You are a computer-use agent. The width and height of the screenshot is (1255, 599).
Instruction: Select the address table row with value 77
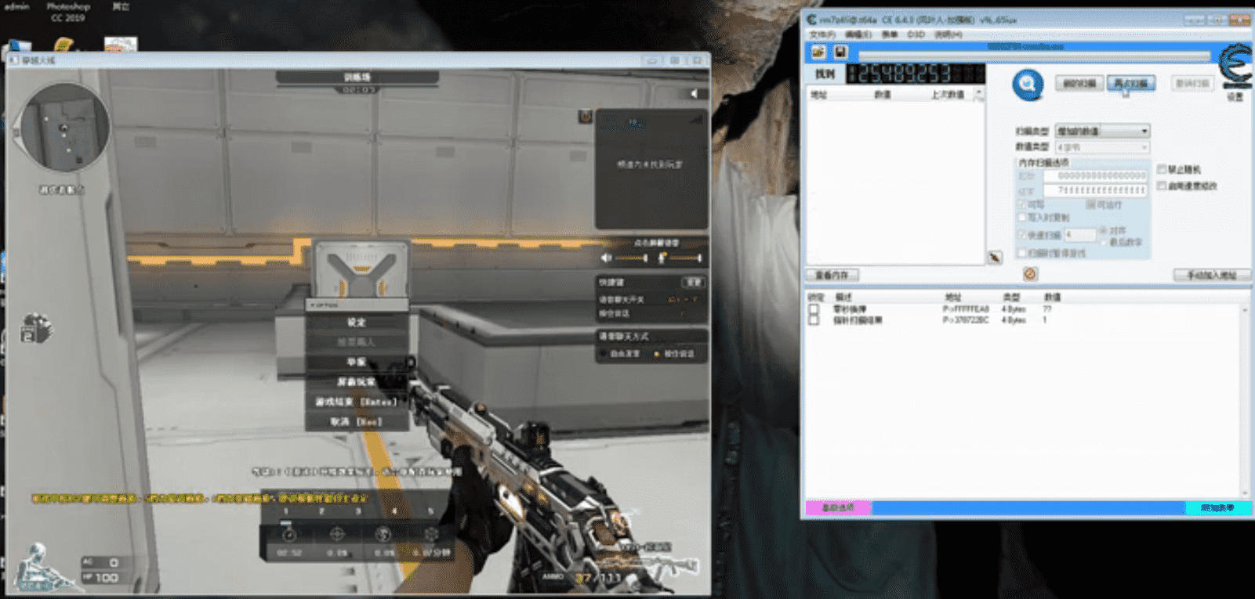coord(1023,309)
